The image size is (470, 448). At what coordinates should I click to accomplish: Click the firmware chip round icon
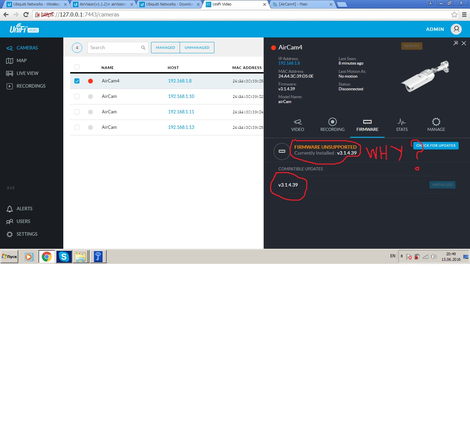[282, 151]
